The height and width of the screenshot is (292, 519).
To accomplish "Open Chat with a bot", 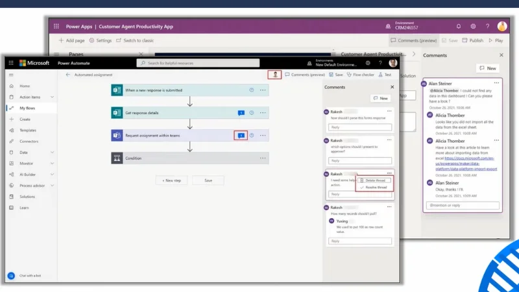I will [x=25, y=275].
